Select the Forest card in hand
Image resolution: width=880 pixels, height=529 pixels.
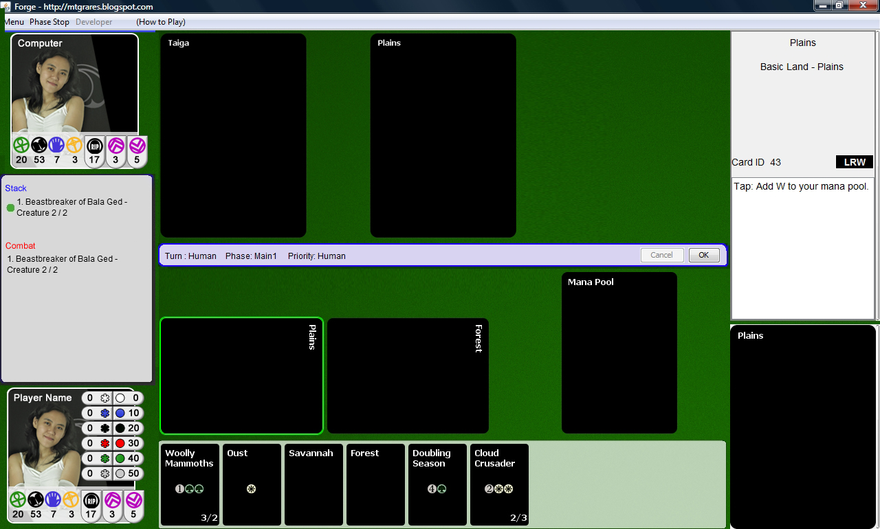375,484
